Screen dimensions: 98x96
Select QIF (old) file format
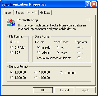click(x=18, y=48)
